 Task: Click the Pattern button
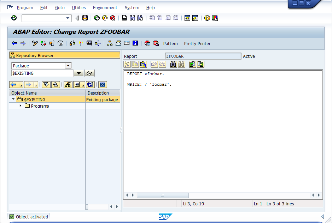(170, 43)
